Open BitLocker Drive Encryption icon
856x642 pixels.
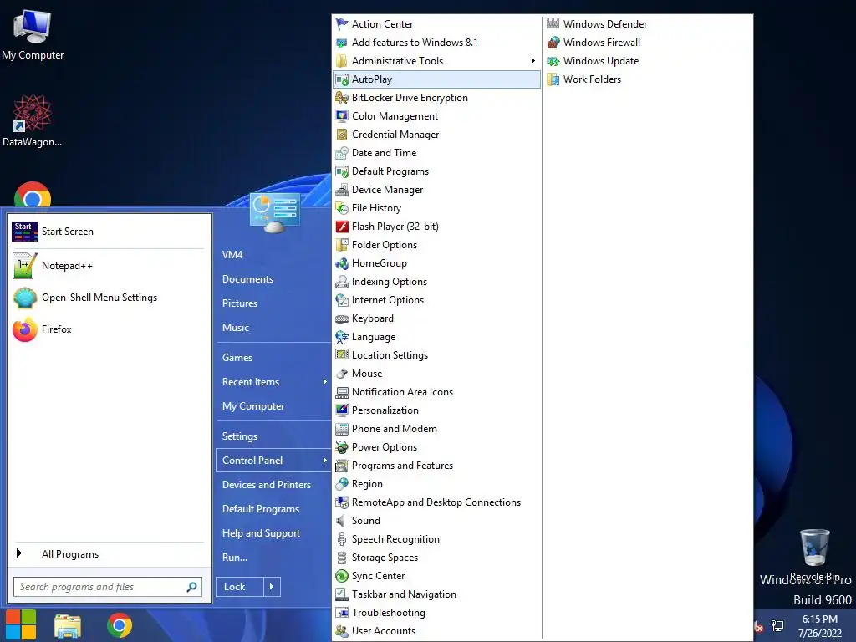tap(342, 98)
